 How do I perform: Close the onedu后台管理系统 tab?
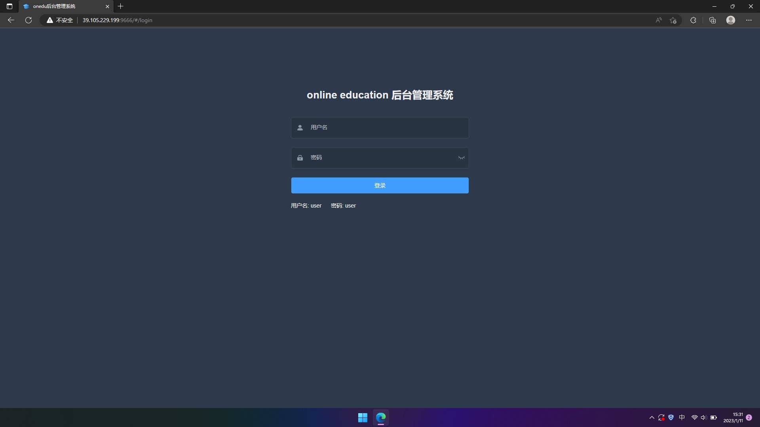point(107,6)
